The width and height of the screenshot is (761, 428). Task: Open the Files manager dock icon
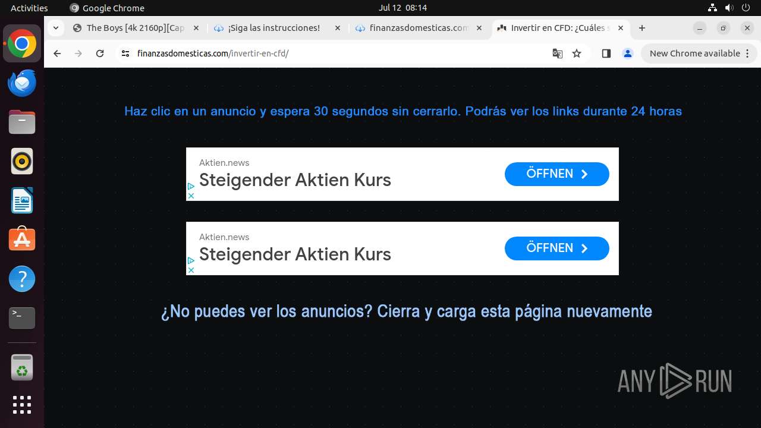[x=22, y=122]
